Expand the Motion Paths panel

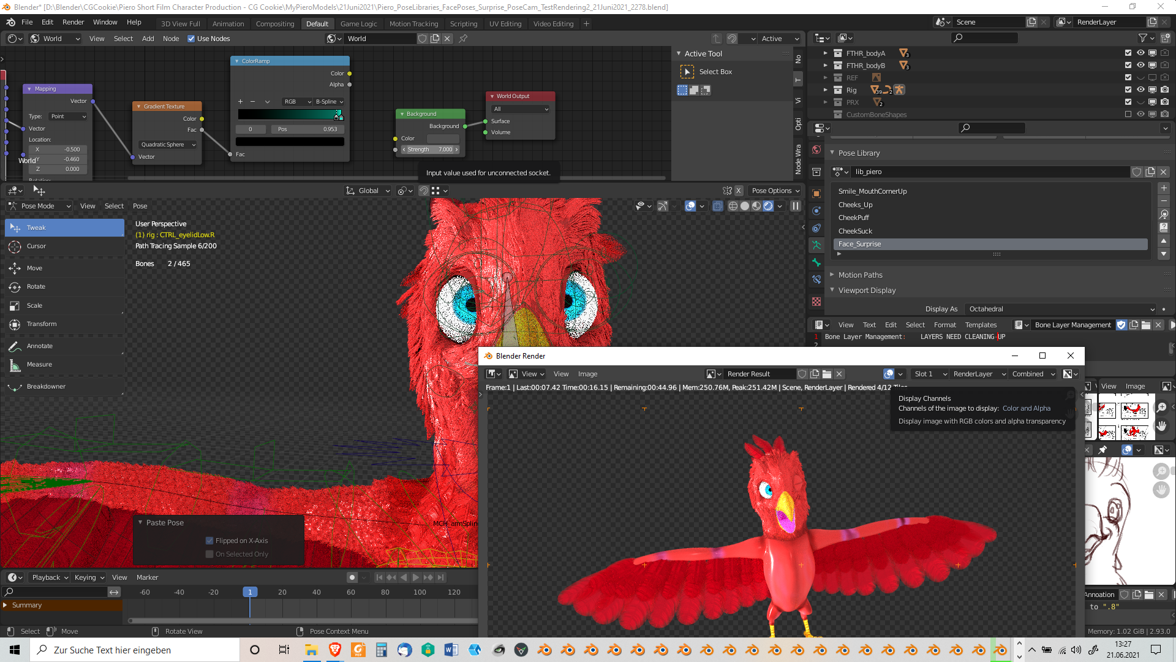(x=860, y=275)
